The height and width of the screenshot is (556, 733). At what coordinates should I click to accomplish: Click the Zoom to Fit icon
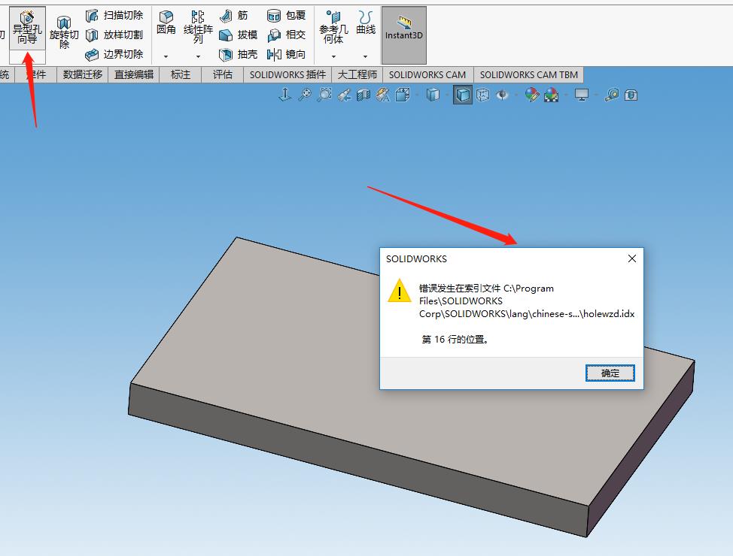point(305,95)
